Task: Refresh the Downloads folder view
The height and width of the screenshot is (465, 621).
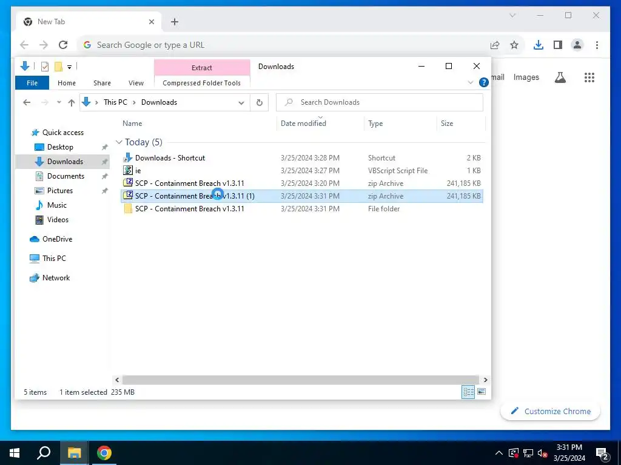Action: point(260,102)
